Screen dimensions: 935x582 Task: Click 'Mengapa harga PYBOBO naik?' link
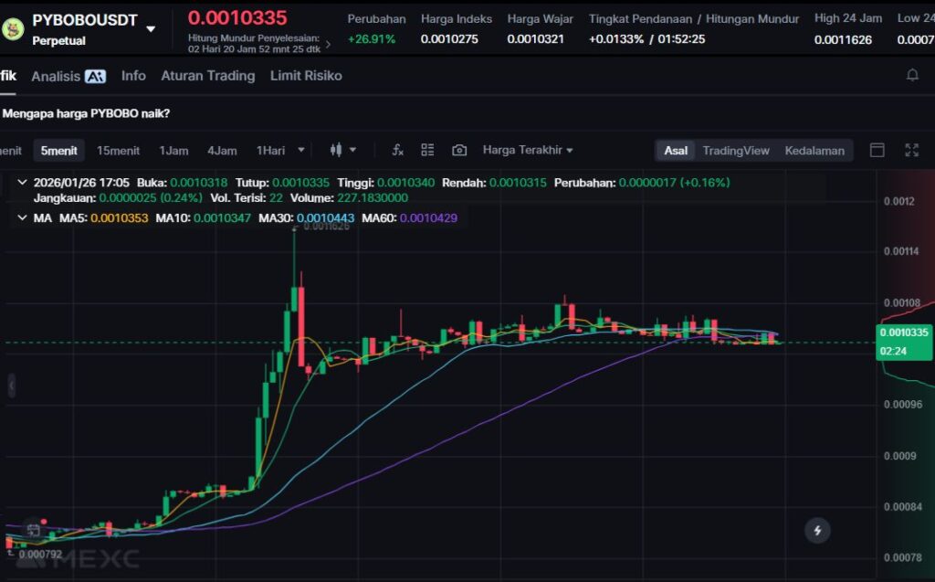click(86, 113)
